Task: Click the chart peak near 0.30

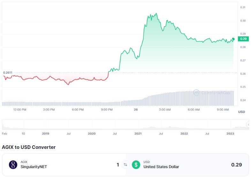Action: (x=156, y=13)
